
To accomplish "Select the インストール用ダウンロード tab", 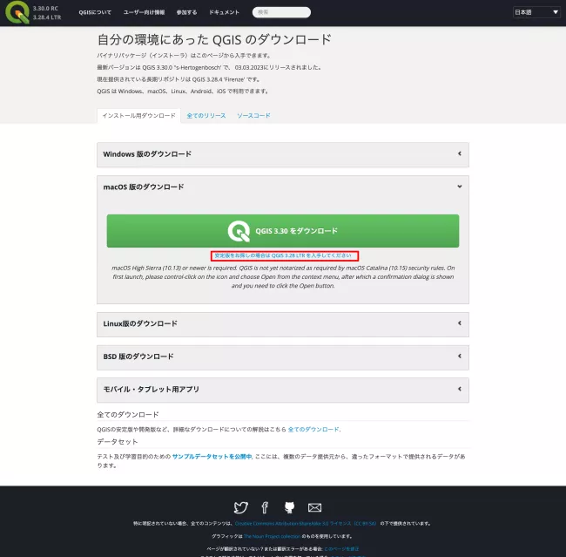I will tap(138, 116).
